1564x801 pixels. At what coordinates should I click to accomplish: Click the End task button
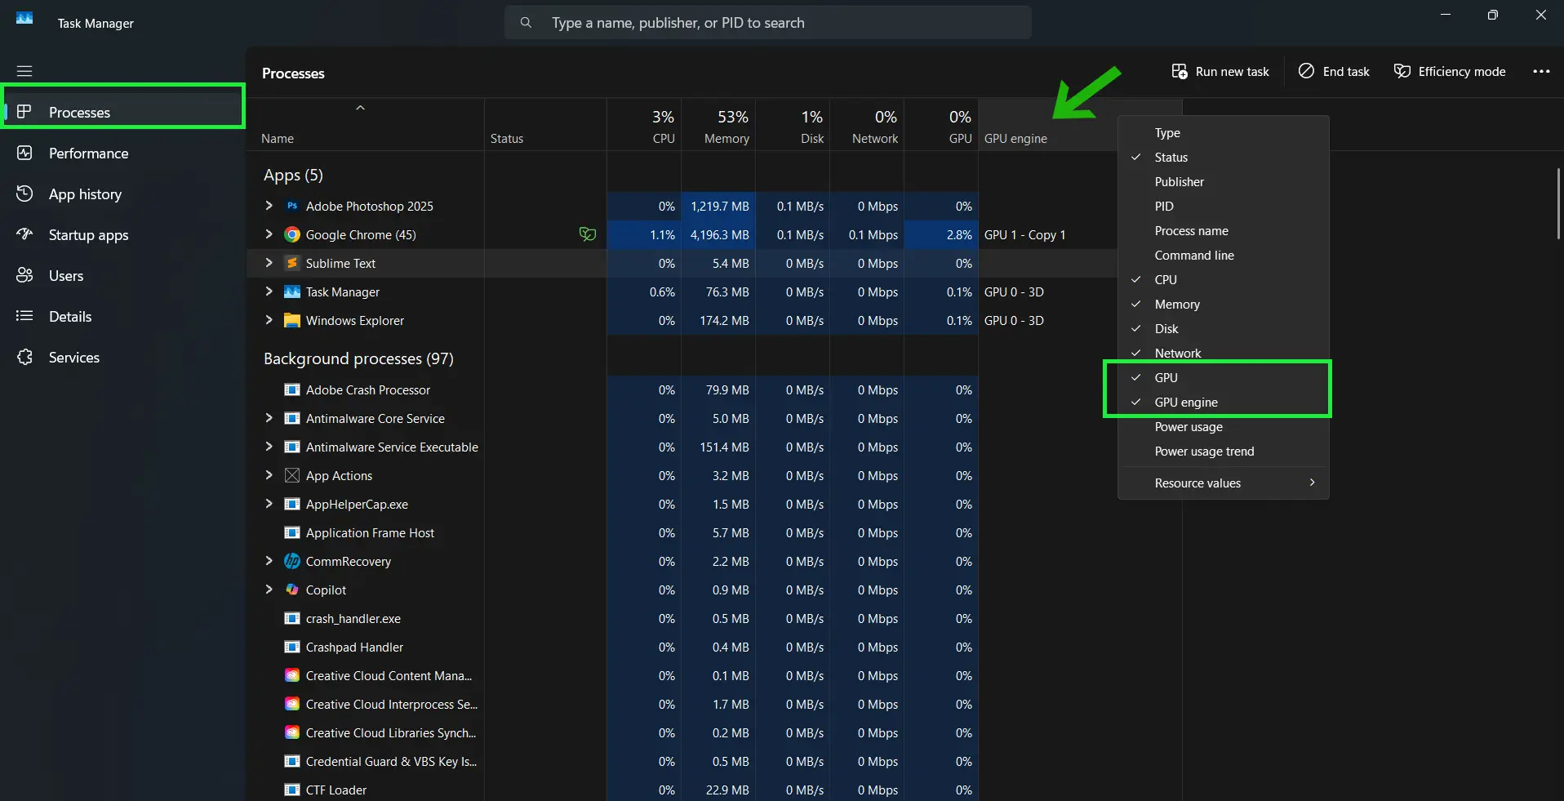(1333, 71)
